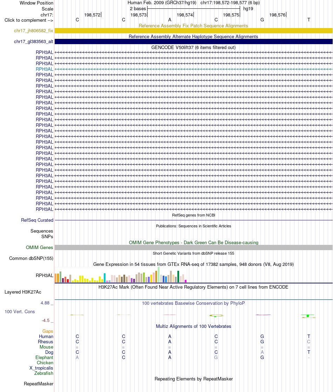The image size is (333, 392).
Task: Click the "Layered H3K27Ac" label
Action: point(23,292)
